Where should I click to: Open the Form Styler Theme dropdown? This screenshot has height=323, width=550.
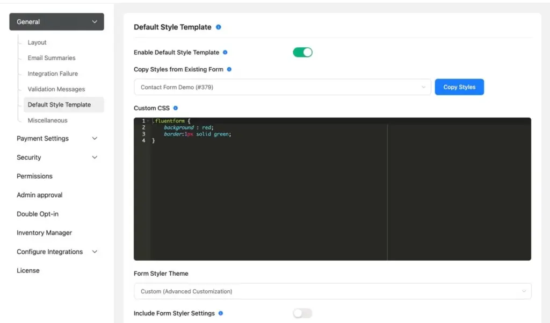pos(332,291)
